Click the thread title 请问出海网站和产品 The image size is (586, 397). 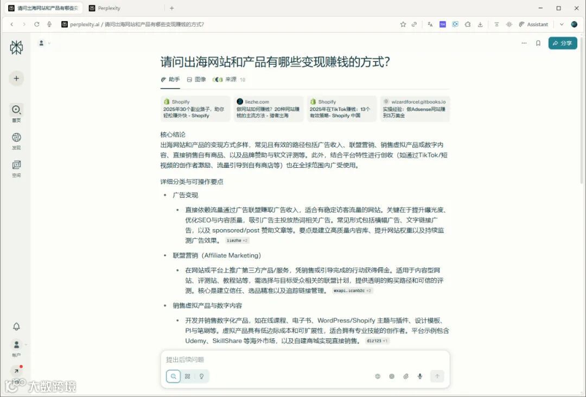(276, 62)
